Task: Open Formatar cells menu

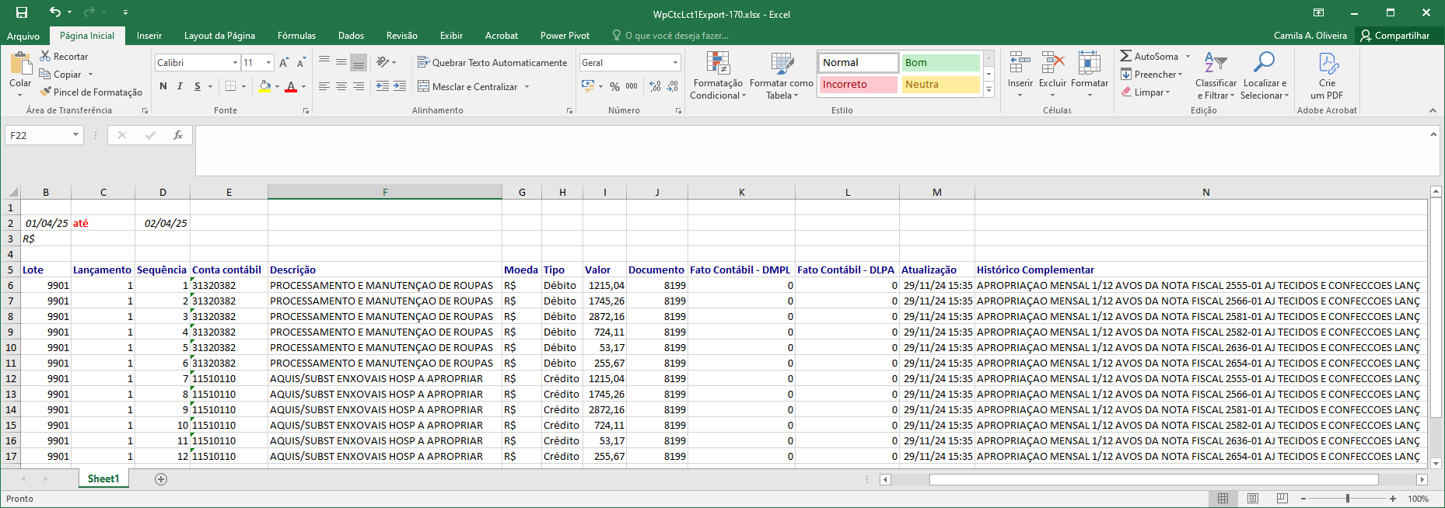Action: coord(1090,75)
